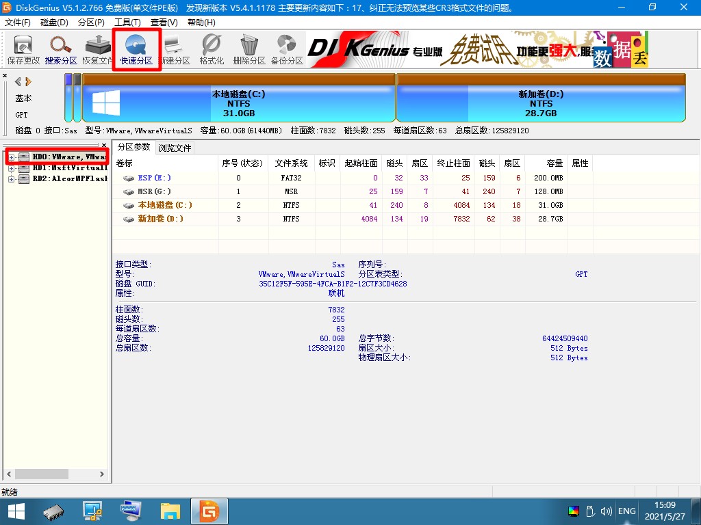Select the MSR (G:) partition row

click(x=353, y=191)
